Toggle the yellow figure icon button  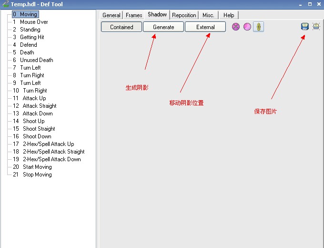click(259, 27)
